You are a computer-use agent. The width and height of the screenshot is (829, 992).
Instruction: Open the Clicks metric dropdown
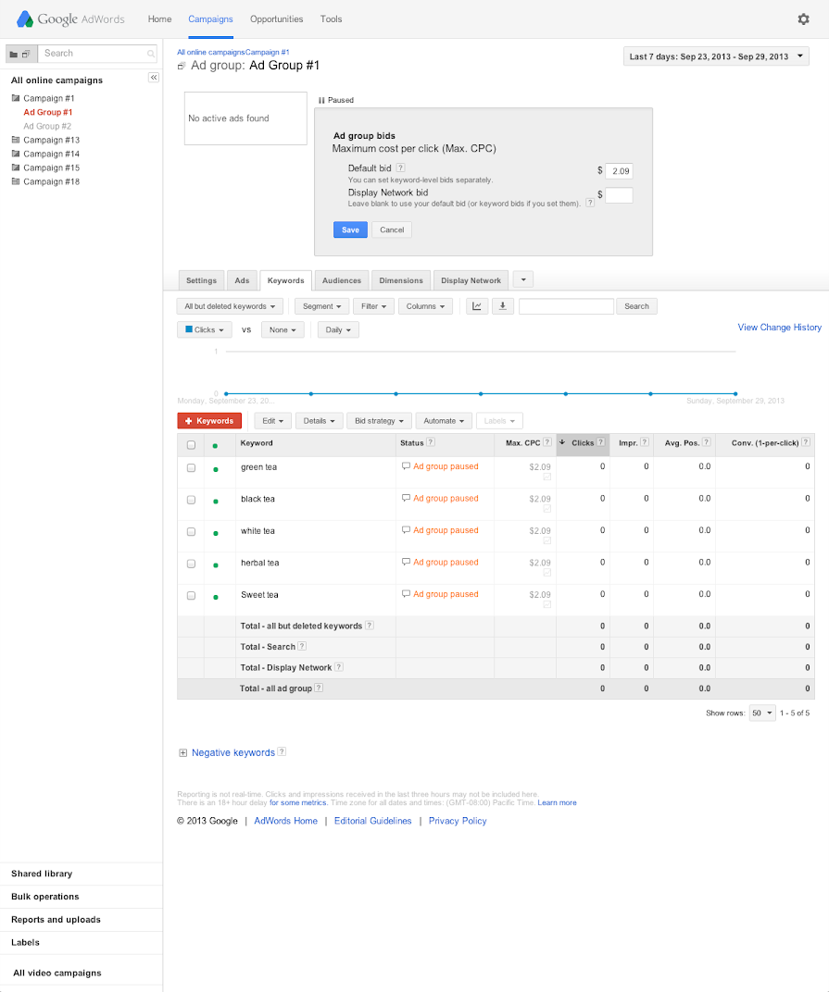click(205, 329)
